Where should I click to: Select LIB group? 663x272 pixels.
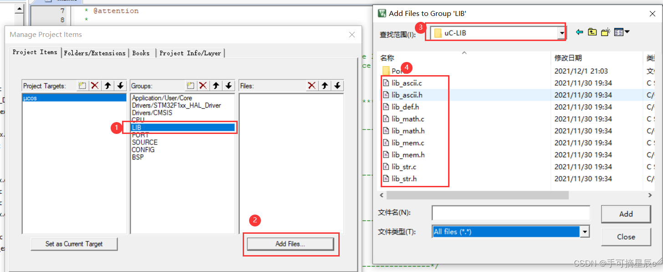(183, 128)
